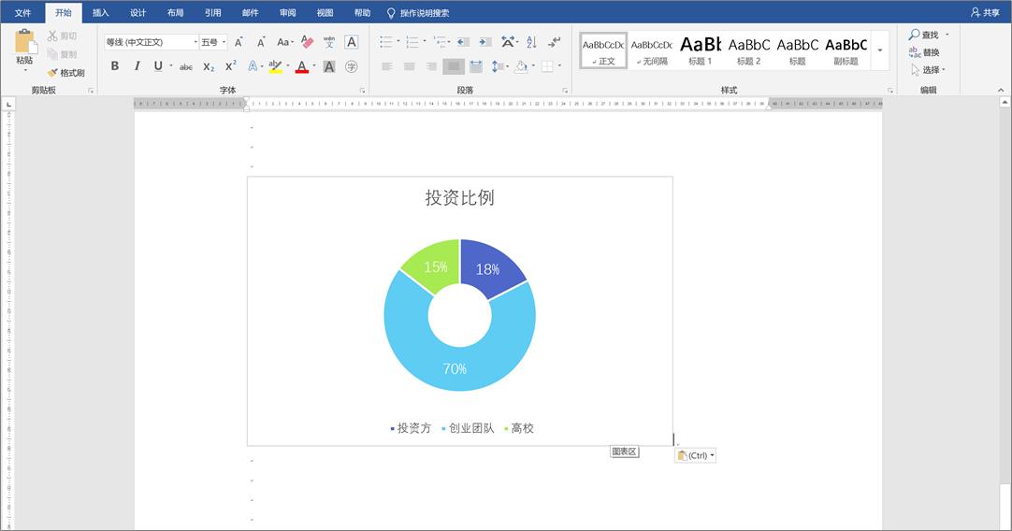Apply the 无间隔 style
This screenshot has width=1012, height=531.
[x=652, y=50]
